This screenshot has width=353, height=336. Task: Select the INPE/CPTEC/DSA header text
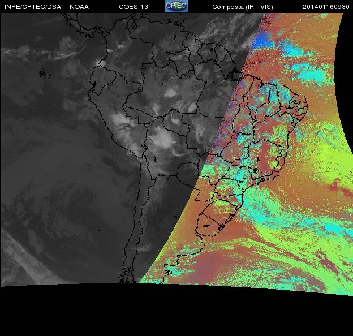click(x=33, y=7)
